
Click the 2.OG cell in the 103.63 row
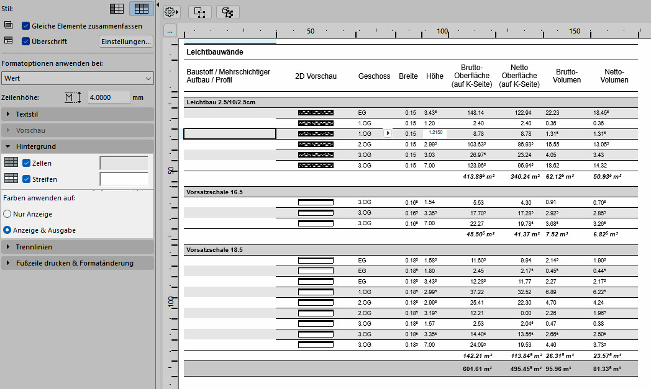point(365,145)
